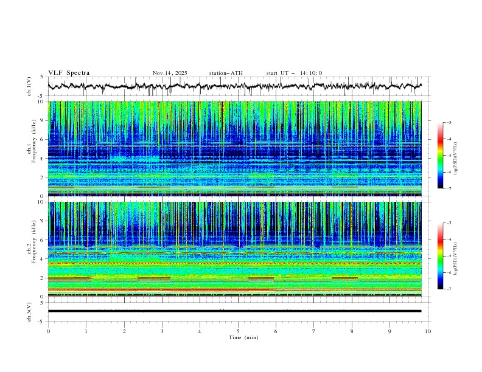Click the '2' tick on ch.1 frequency axis
Image resolution: width=482 pixels, height=372 pixels.
[x=43, y=177]
